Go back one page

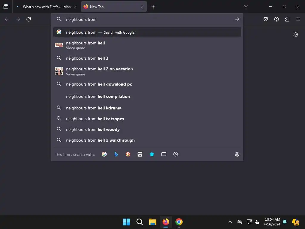click(7, 19)
